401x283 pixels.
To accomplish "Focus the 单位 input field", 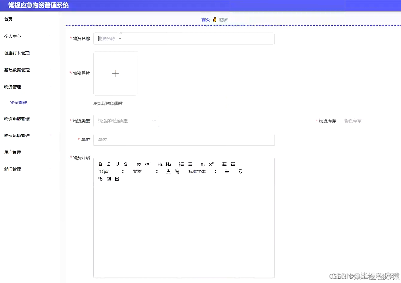I will click(184, 140).
